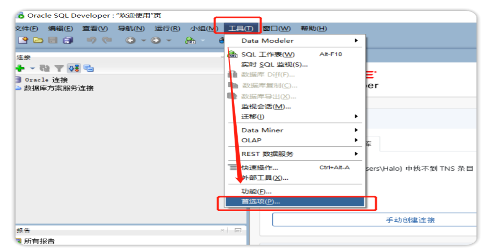Click the sort connections icon in the Connections panel
The image size is (492, 252).
[73, 68]
